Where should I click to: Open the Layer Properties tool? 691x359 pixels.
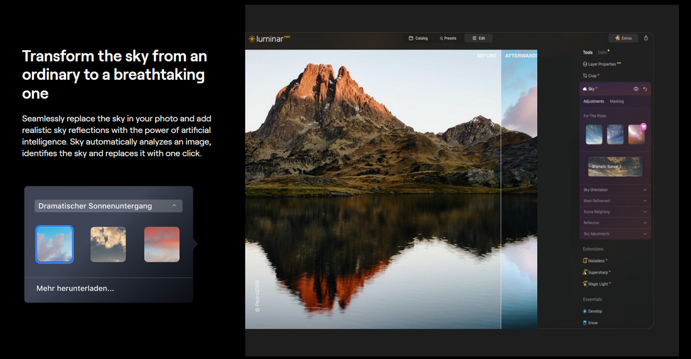601,64
